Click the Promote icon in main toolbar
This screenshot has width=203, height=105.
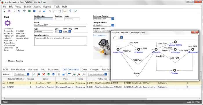55,11
